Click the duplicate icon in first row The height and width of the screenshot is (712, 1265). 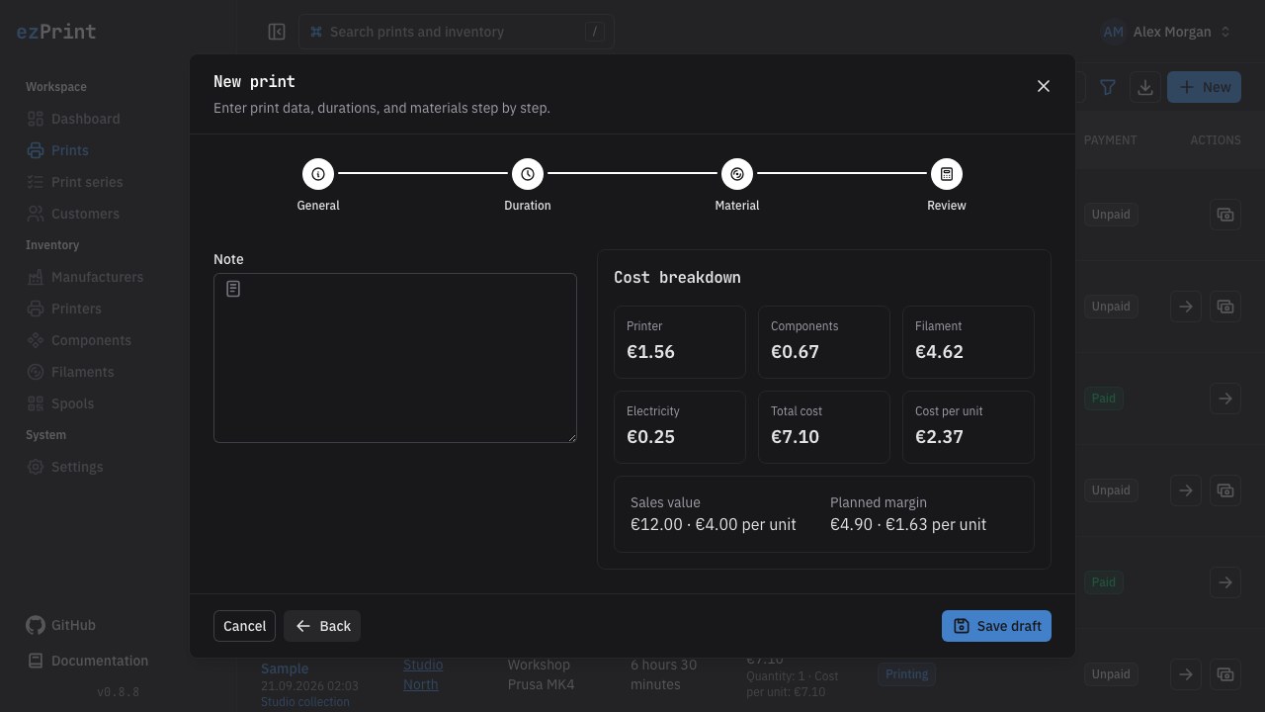1225,215
